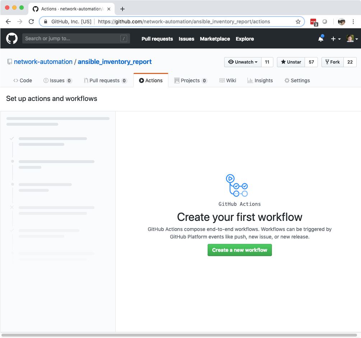Open the user avatar menu in GitHub header
The width and height of the screenshot is (361, 338).
tap(352, 39)
